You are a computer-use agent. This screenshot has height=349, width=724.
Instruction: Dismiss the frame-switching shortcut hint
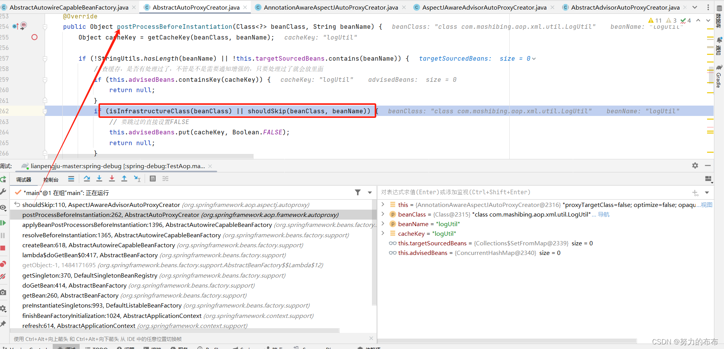(x=371, y=338)
